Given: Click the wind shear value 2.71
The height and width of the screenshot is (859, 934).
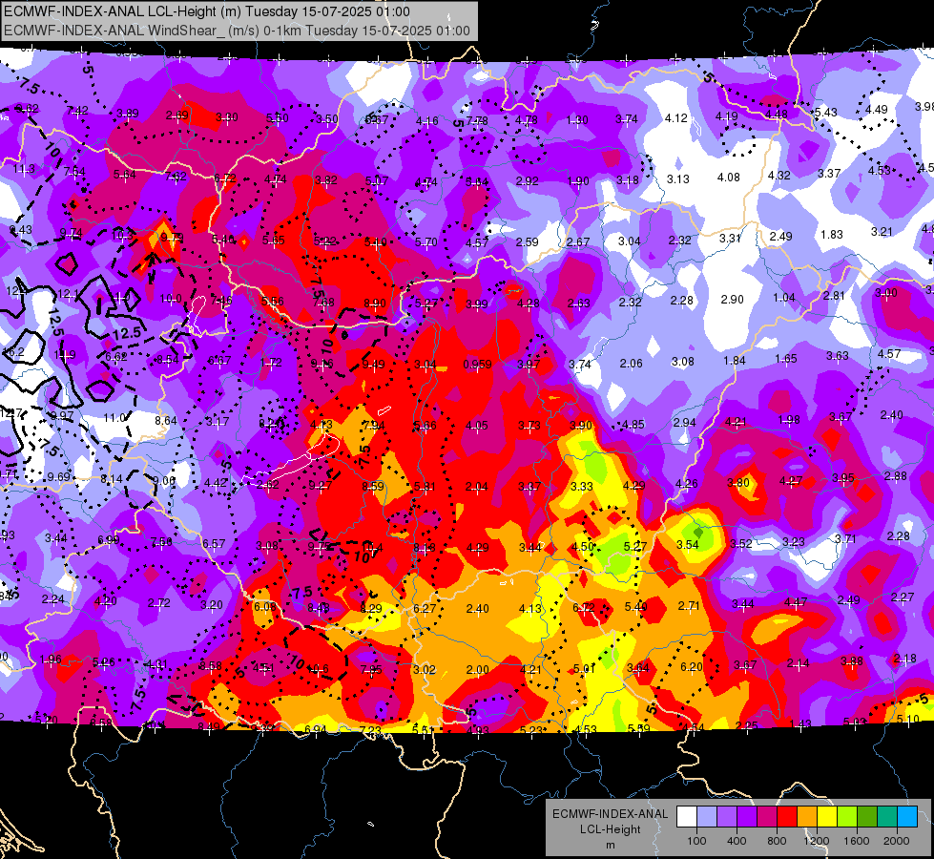Looking at the screenshot, I should pos(689,606).
